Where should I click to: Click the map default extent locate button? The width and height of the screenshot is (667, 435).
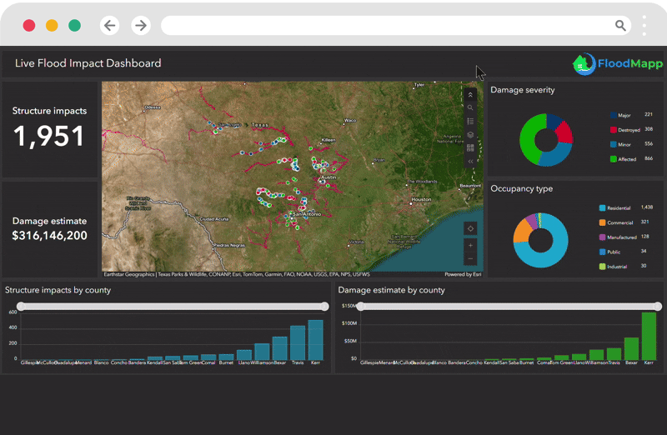(x=470, y=228)
